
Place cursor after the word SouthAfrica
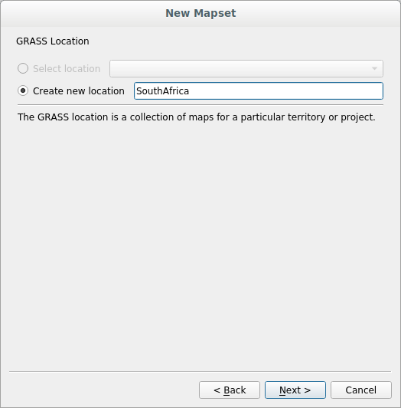click(190, 91)
